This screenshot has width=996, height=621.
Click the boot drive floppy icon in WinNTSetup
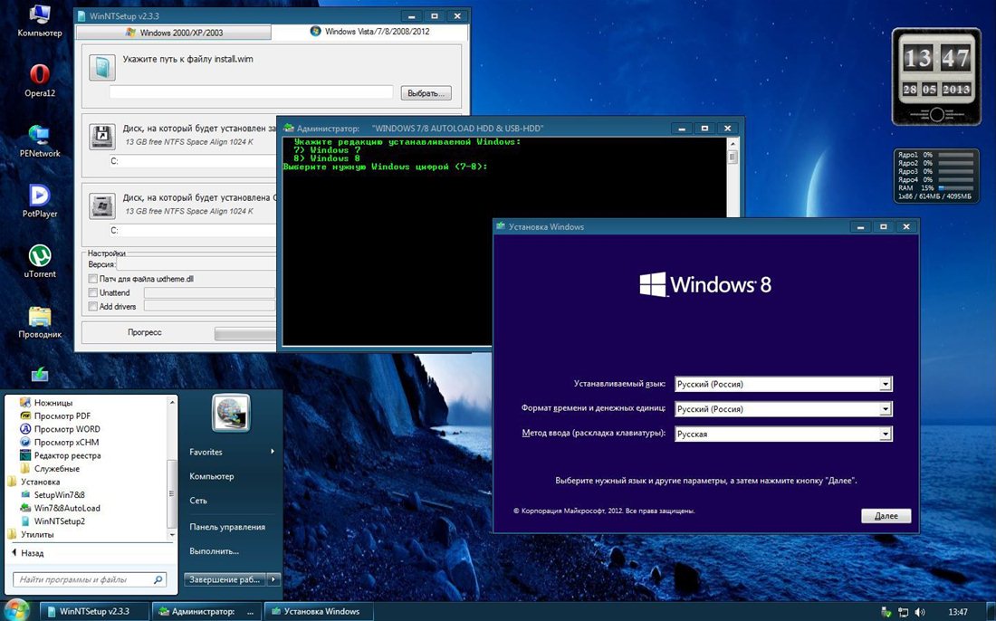point(101,137)
